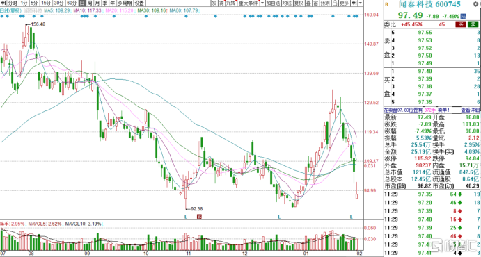
Task: Click the green 卖 sell button
Action: click(473, 24)
